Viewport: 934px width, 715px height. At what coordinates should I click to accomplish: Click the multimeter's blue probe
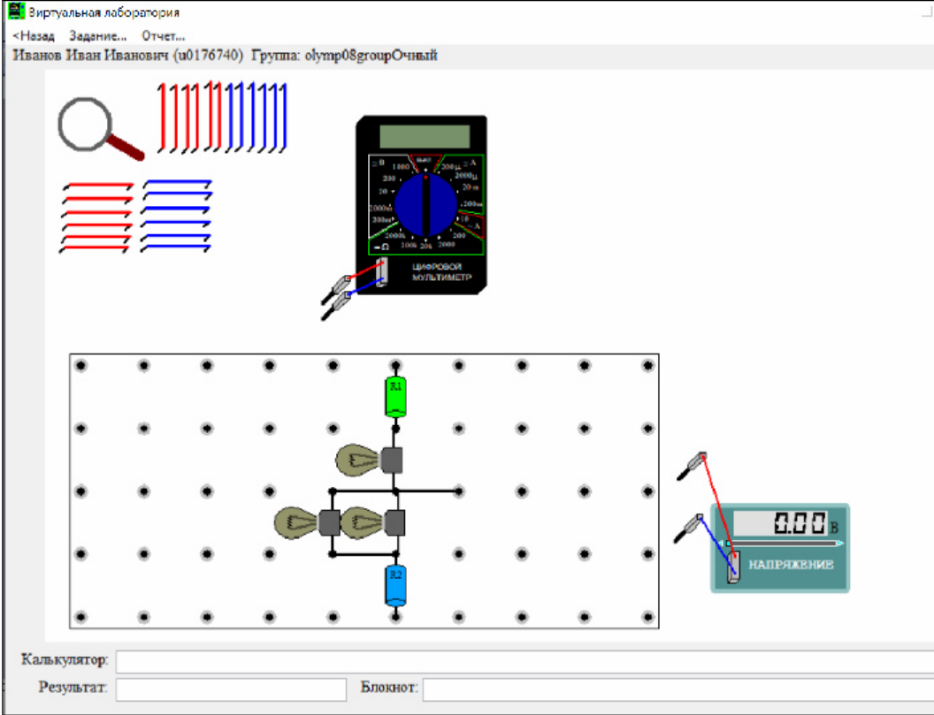337,308
